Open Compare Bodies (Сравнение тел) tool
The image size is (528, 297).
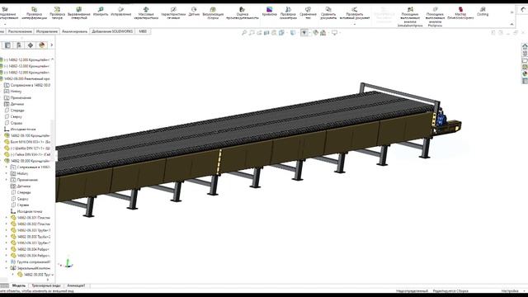(308, 13)
